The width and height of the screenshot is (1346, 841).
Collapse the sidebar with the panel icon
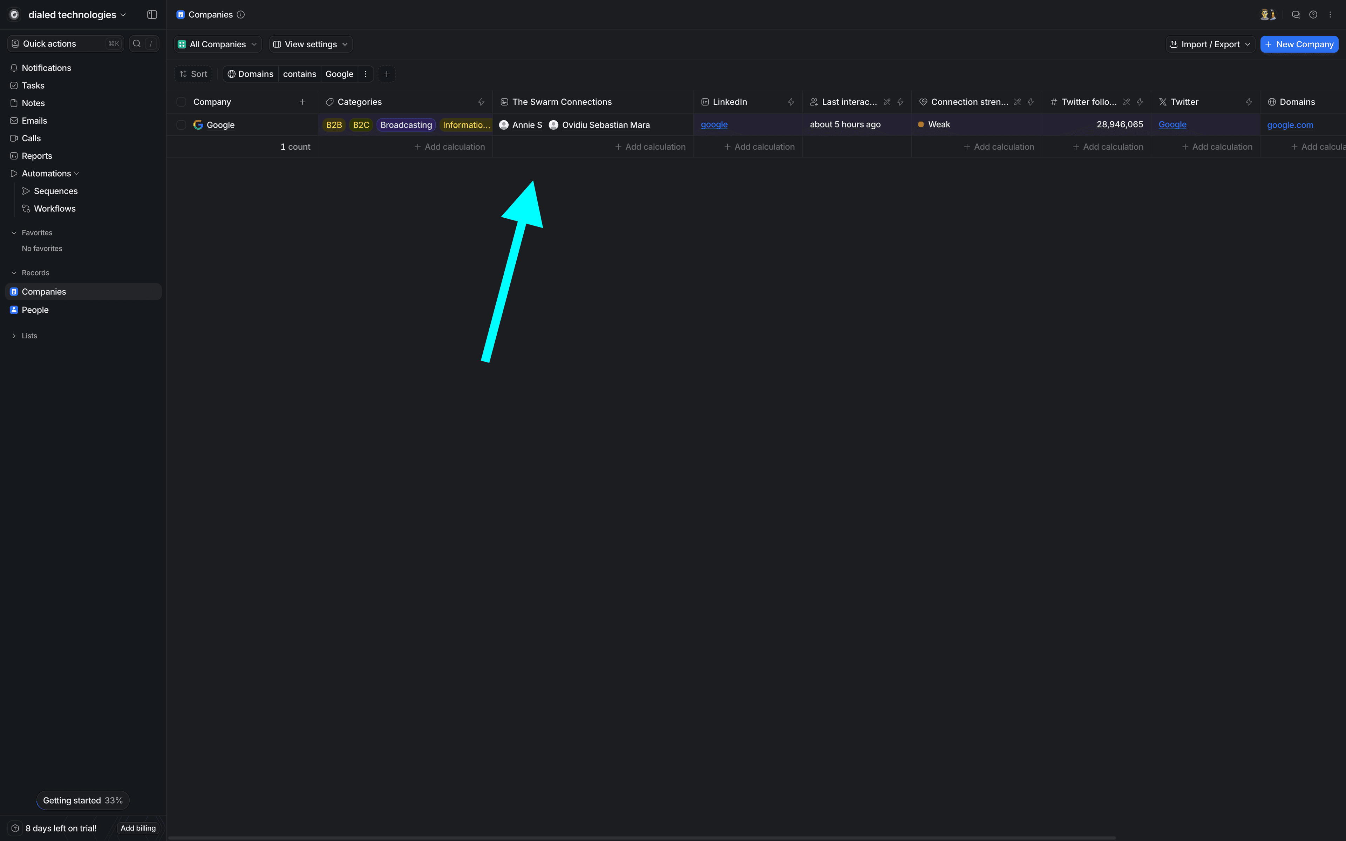click(x=152, y=14)
